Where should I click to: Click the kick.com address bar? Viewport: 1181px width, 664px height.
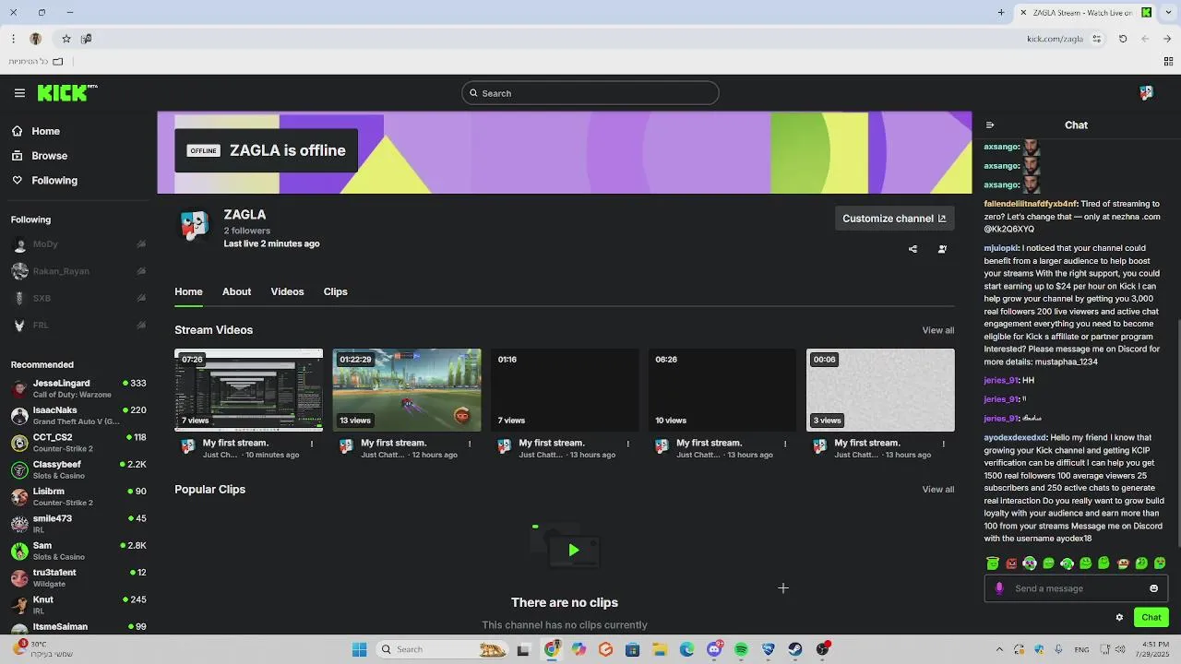(x=1055, y=39)
